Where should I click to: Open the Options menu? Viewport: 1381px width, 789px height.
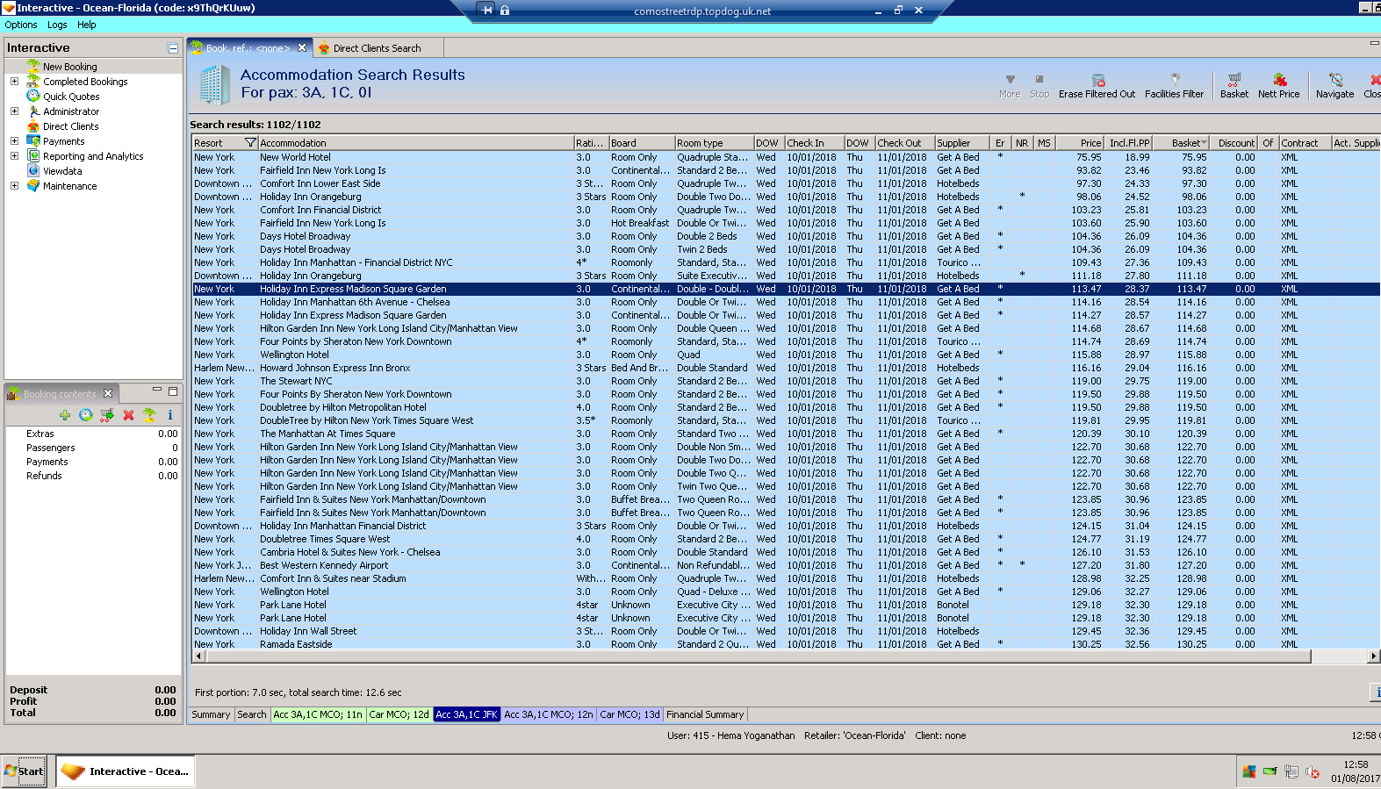[x=21, y=25]
